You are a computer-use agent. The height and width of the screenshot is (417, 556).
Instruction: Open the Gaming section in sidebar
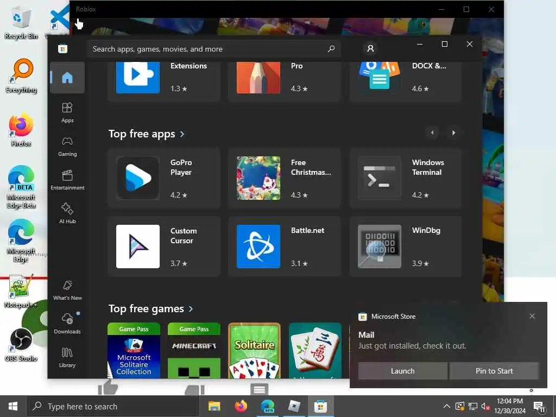pos(67,147)
